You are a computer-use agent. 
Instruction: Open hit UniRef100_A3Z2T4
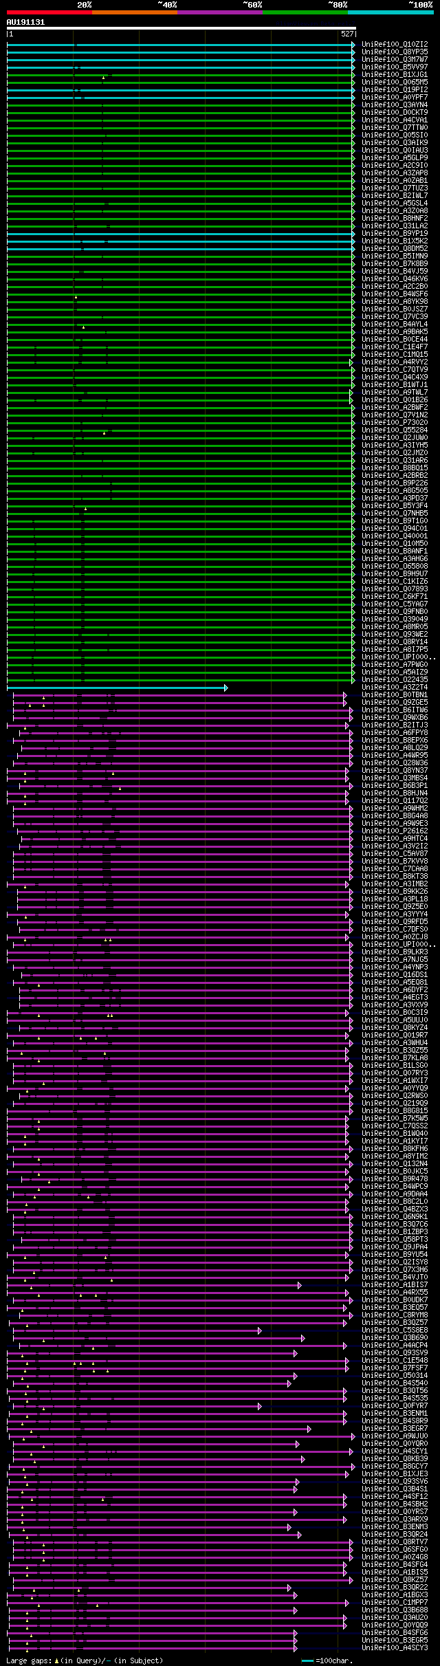point(395,687)
